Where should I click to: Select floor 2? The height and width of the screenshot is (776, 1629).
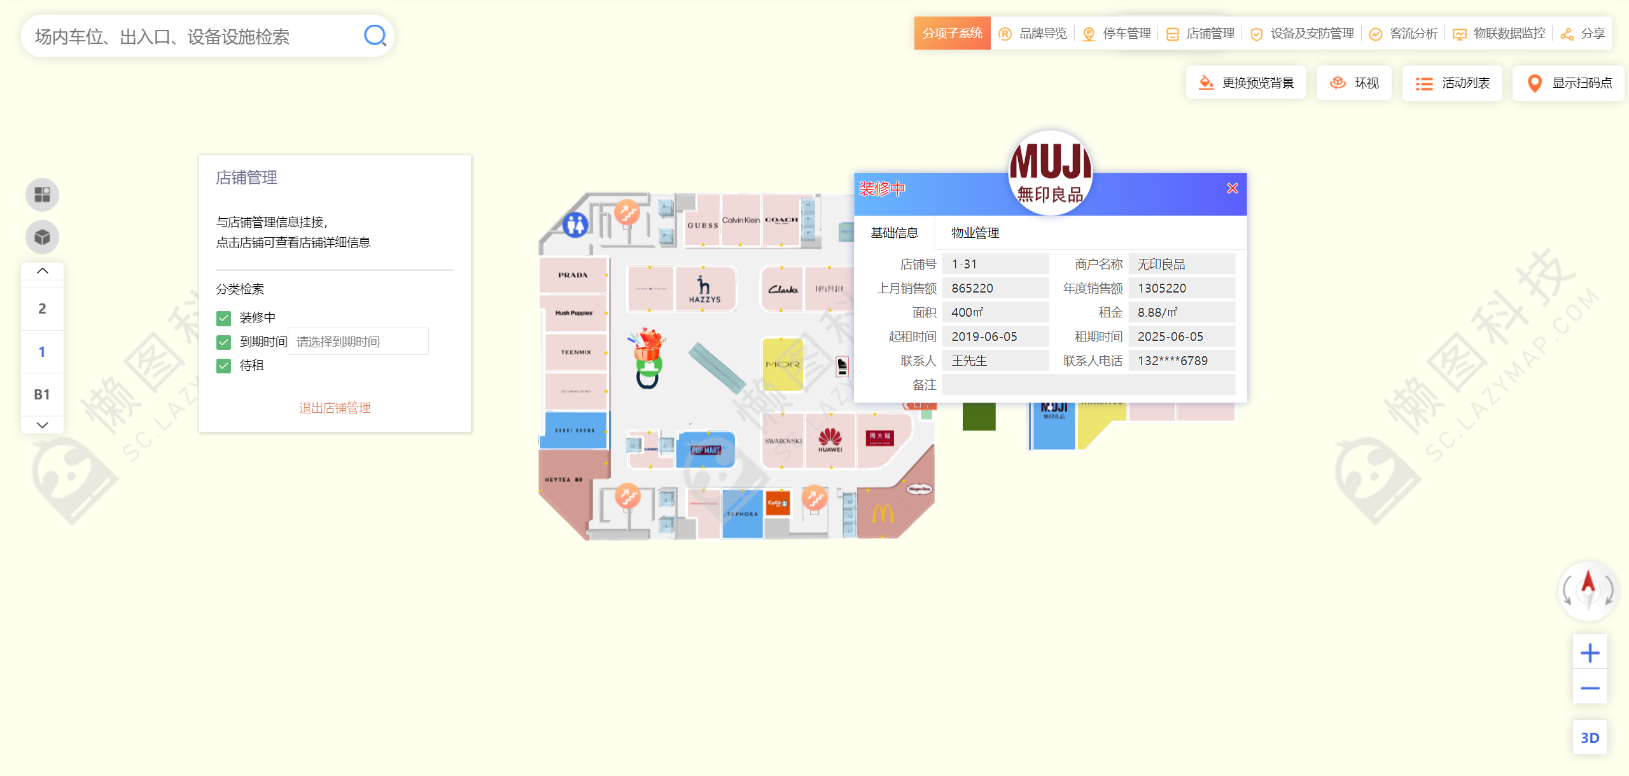click(42, 308)
